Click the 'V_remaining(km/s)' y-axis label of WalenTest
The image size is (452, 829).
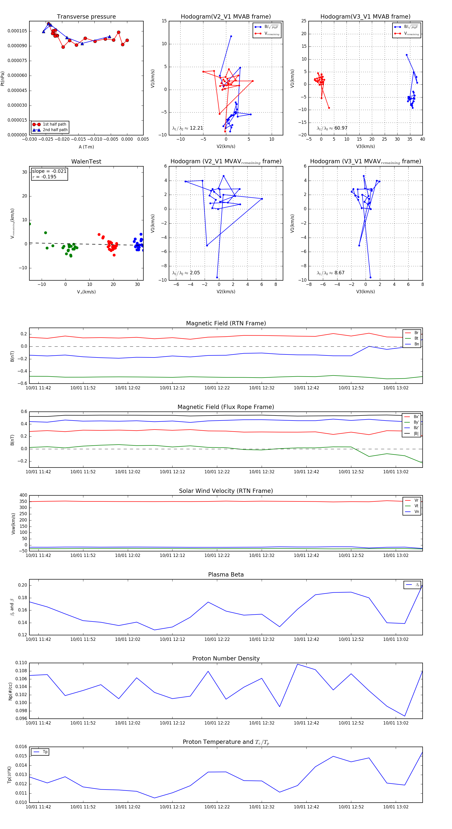[x=13, y=223]
